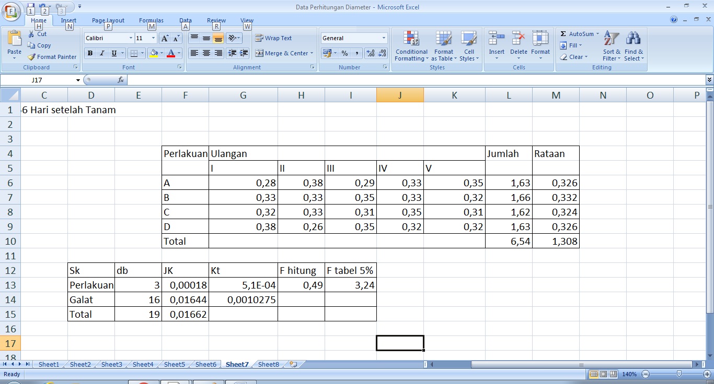The width and height of the screenshot is (714, 384).
Task: Toggle bold formatting
Action: (89, 53)
